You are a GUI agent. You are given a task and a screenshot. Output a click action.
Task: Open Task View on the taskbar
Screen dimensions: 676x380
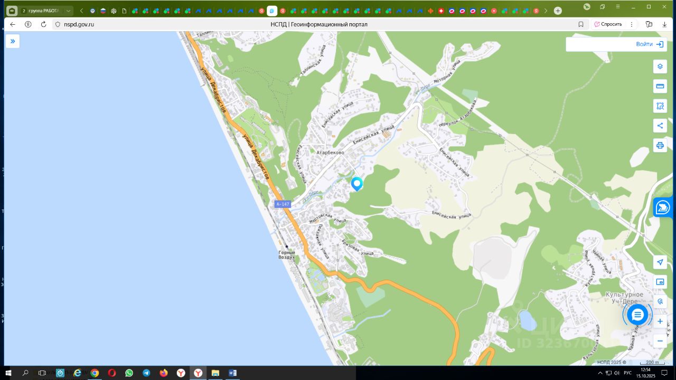43,373
